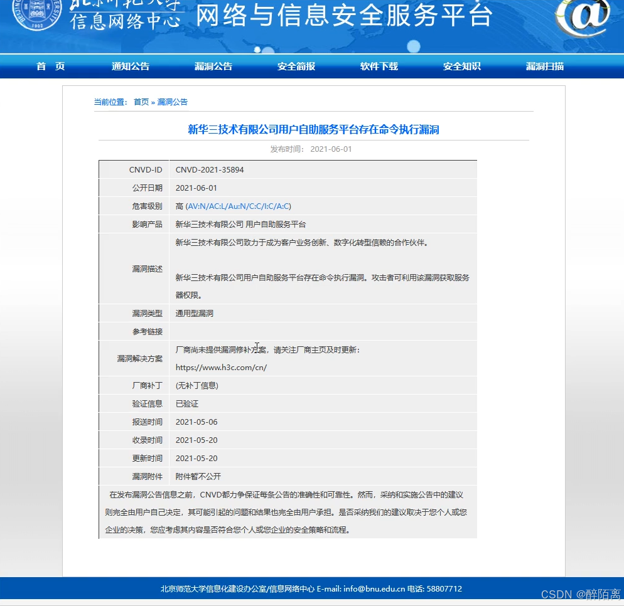
Task: Click the CNVD disclaimer paragraph
Action: pos(286,512)
